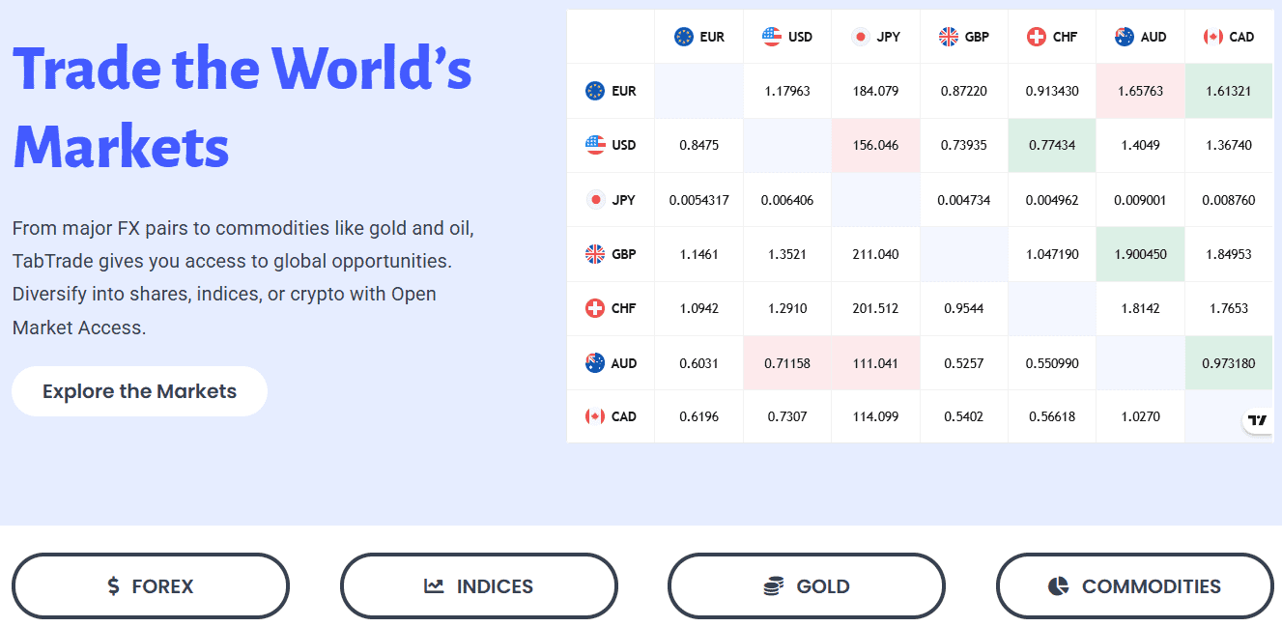Click the GBP flag icon in the left column
1282x627 pixels.
(x=595, y=254)
